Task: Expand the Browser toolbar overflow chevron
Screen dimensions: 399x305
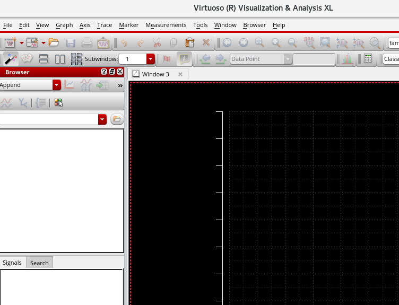Action: (x=120, y=85)
